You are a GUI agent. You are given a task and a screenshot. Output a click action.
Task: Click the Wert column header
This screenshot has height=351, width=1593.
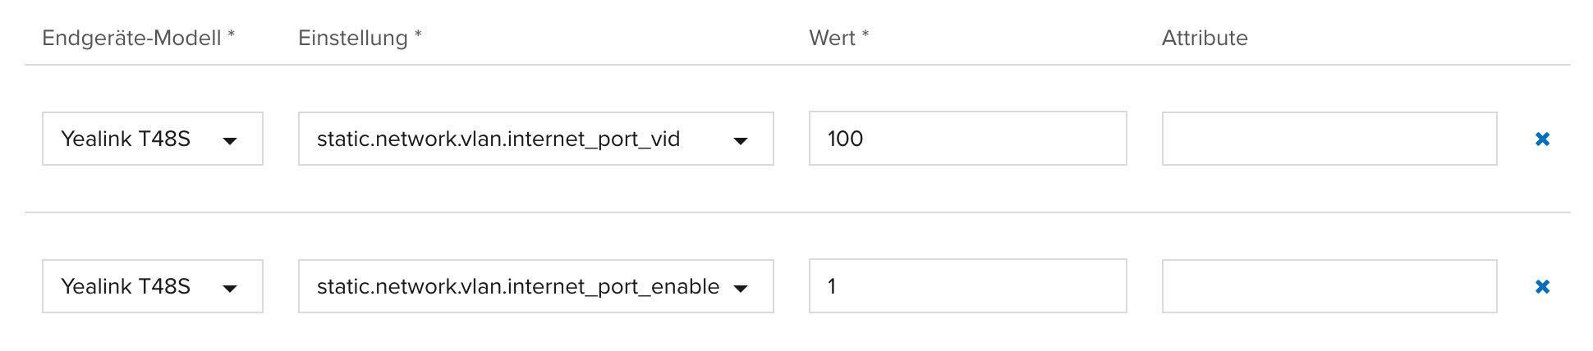[x=832, y=38]
